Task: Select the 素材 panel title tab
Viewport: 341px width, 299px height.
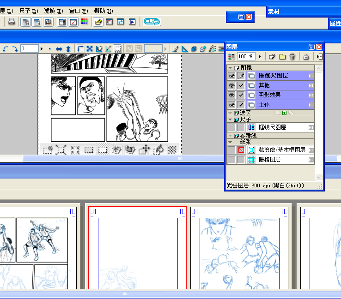Action: [274, 12]
